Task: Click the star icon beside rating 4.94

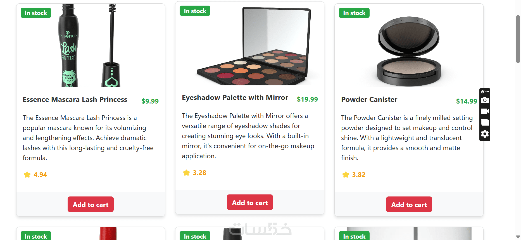Action: pos(27,175)
